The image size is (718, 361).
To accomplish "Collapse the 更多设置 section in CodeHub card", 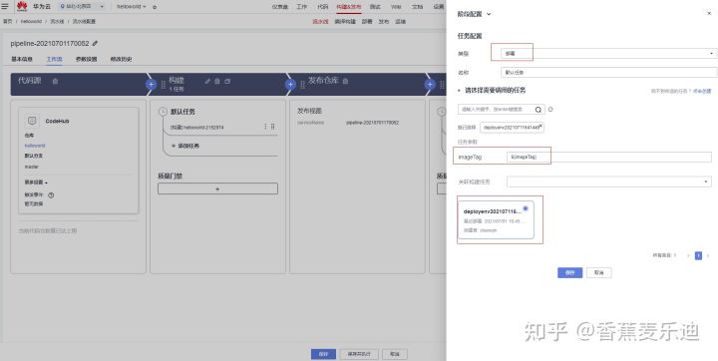I will coord(36,182).
